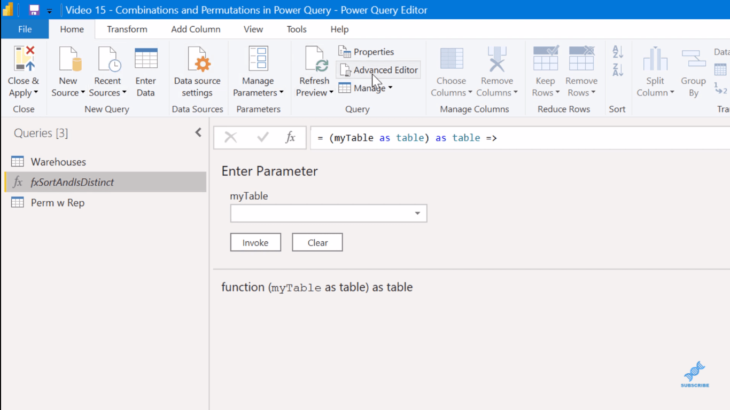Click the Enter Data table icon

click(x=146, y=59)
